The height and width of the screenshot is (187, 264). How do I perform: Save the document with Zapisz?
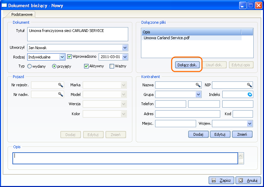(x=221, y=180)
